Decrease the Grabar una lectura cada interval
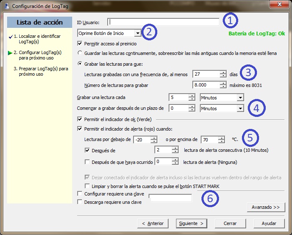The height and width of the screenshot is (235, 292). click(x=192, y=99)
